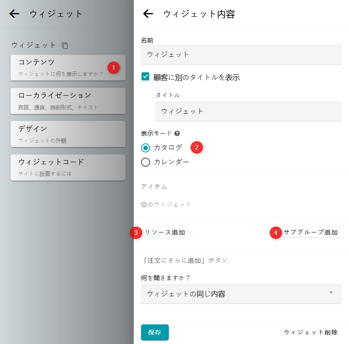Click dropdown arrow in ウィジェットの同じ内容 field
Image resolution: width=349 pixels, height=344 pixels.
331,293
